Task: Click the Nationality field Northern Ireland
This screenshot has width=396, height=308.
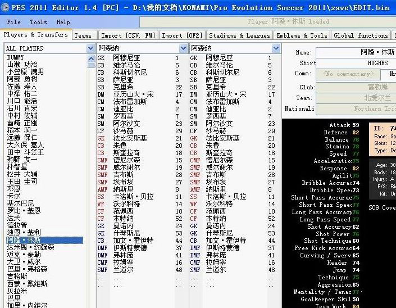Action: [356, 109]
